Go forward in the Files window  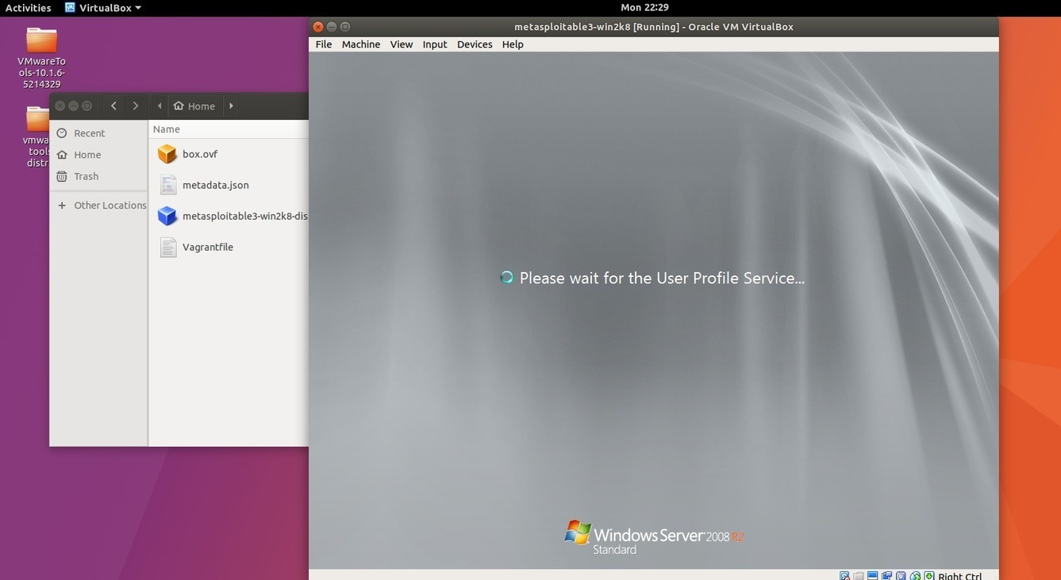click(136, 106)
